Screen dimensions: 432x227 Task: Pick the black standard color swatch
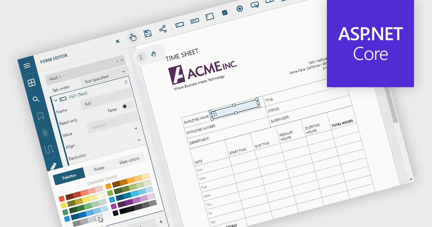(116, 213)
